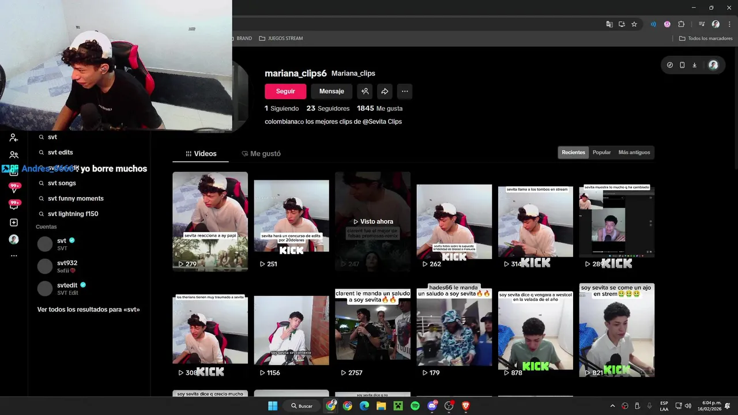Screen dimensions: 738x415
Task: Open video "clarent le manda un saludo"
Action: 372,331
